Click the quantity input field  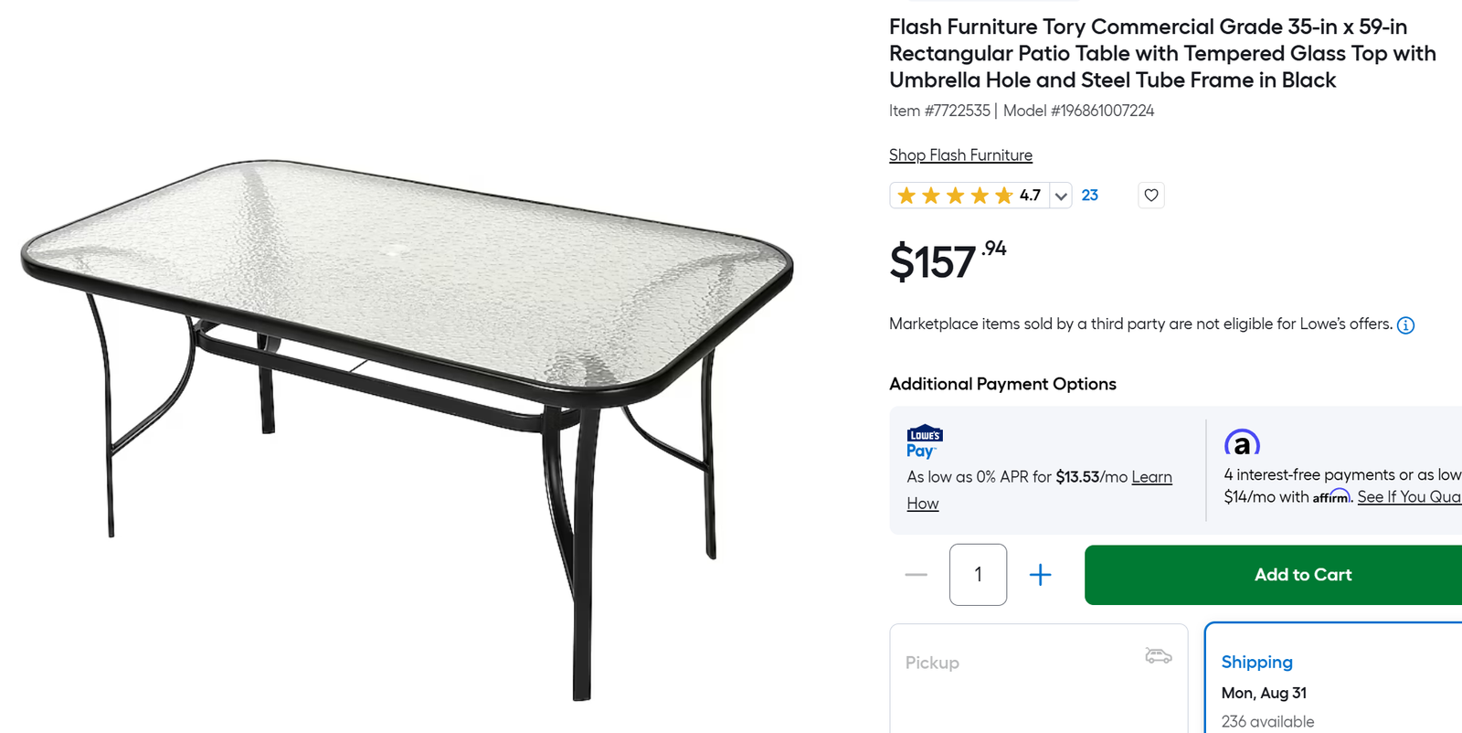coord(978,575)
